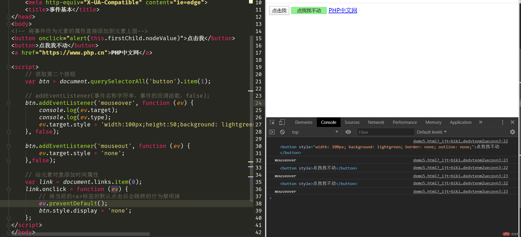This screenshot has width=521, height=237.
Task: Switch to the Network tab
Action: [376, 122]
